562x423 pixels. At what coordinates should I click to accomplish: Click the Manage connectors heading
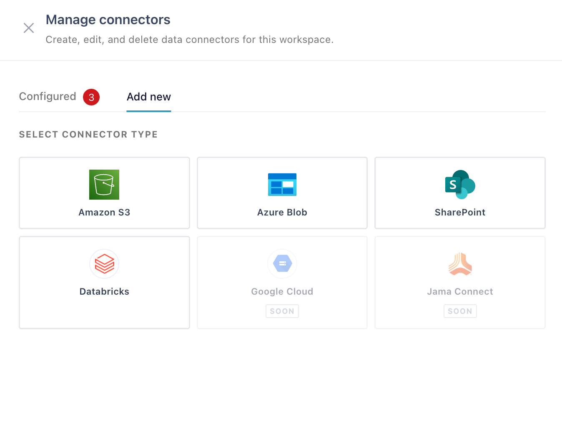point(108,20)
